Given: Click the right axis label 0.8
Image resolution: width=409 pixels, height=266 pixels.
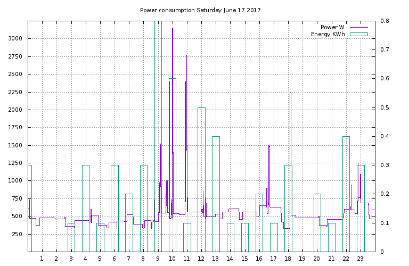Looking at the screenshot, I should click(x=385, y=21).
